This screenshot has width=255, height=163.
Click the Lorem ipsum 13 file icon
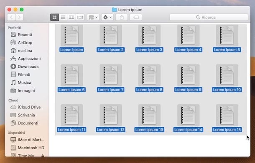click(x=149, y=115)
